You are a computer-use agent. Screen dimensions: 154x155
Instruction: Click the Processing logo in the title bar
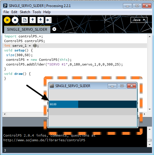(5, 6)
